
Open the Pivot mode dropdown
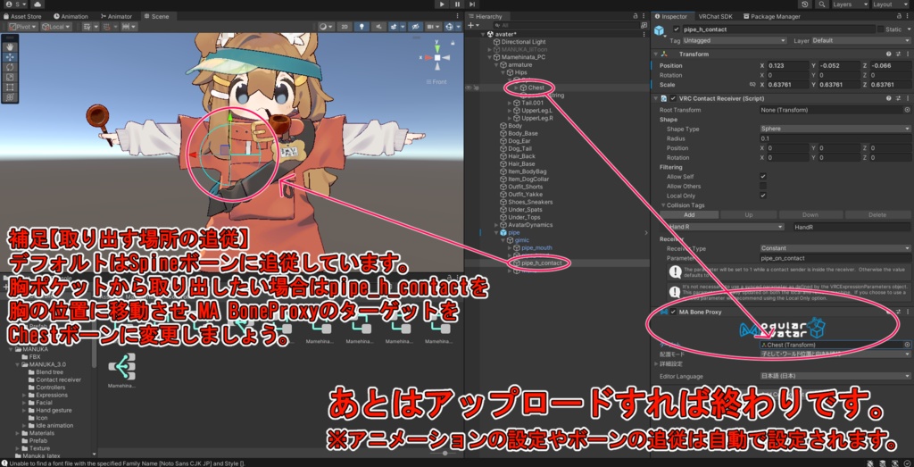[x=24, y=27]
